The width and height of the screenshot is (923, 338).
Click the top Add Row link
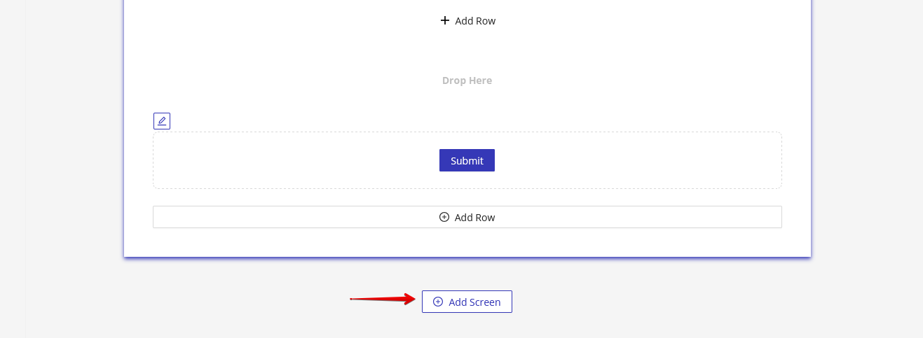(467, 21)
